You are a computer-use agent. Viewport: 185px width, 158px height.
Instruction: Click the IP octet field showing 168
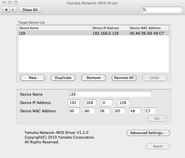pyautogui.click(x=91, y=102)
